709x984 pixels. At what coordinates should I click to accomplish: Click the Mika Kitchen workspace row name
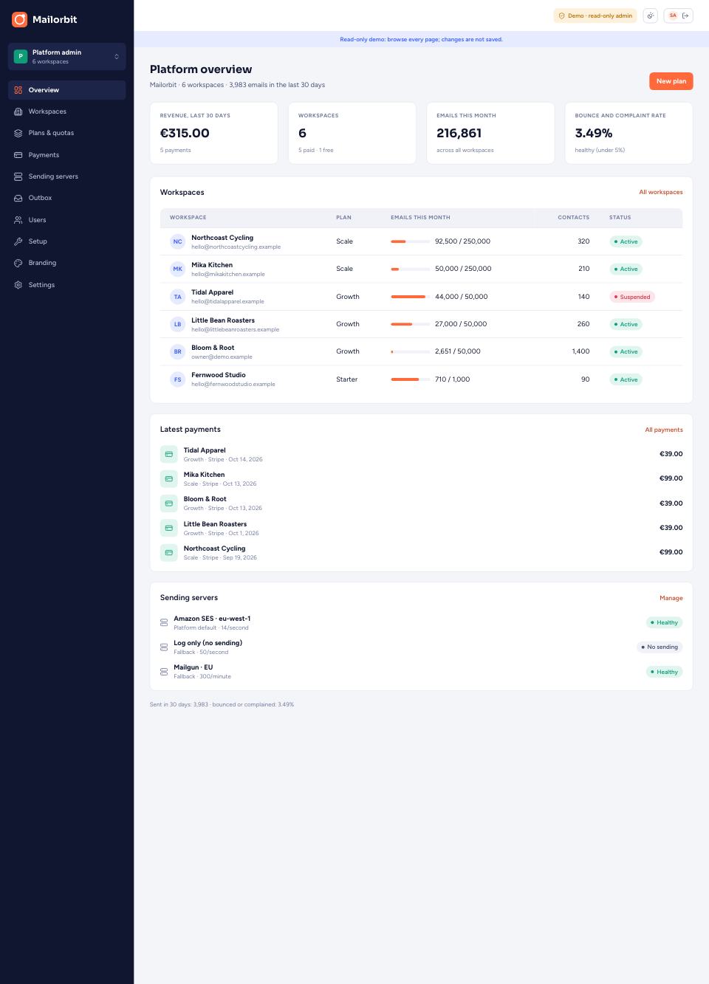point(212,265)
